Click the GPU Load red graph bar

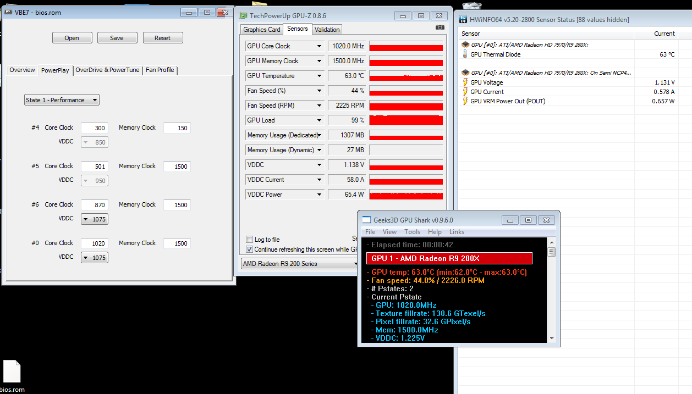click(406, 120)
